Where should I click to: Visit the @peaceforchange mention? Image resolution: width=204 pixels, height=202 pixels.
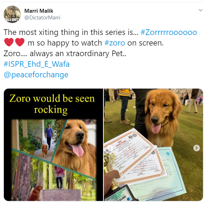click(36, 75)
